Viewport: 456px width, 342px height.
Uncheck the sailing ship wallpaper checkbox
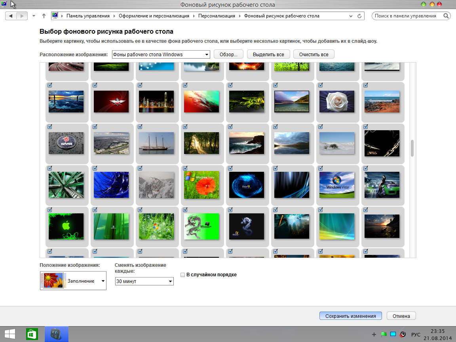click(140, 127)
